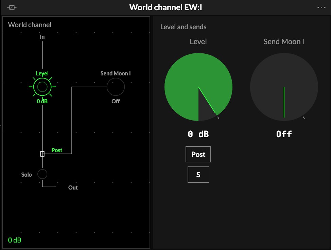Click the large green Level dial
This screenshot has width=331, height=250.
(x=198, y=87)
